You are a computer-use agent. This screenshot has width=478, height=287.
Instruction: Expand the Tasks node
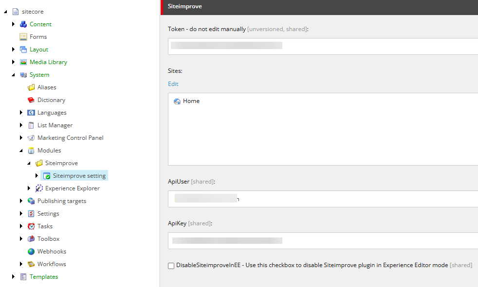click(x=21, y=226)
